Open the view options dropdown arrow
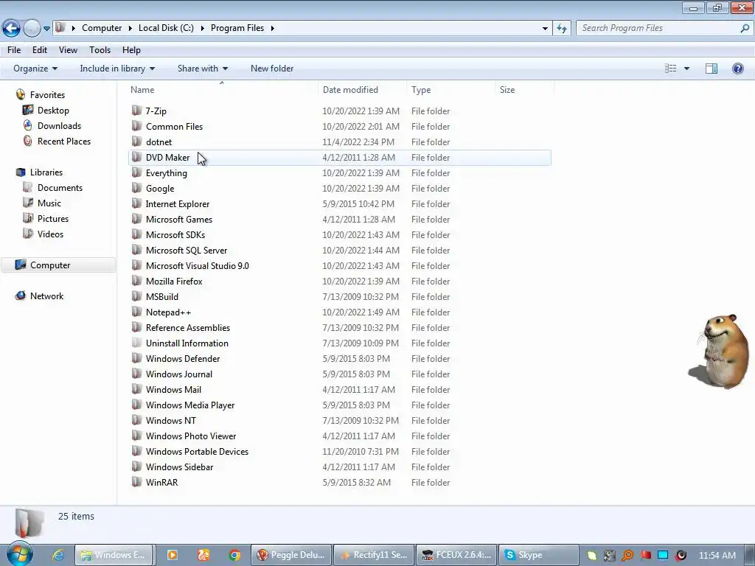Image resolution: width=755 pixels, height=566 pixels. (x=686, y=69)
